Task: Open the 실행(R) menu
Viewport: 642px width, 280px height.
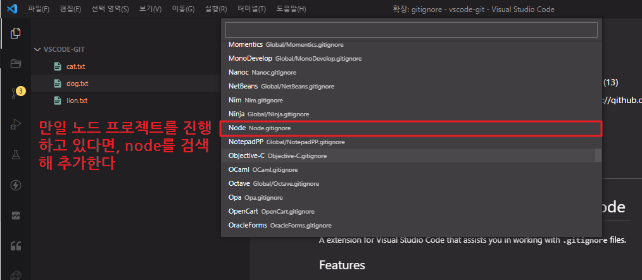Action: tap(216, 9)
